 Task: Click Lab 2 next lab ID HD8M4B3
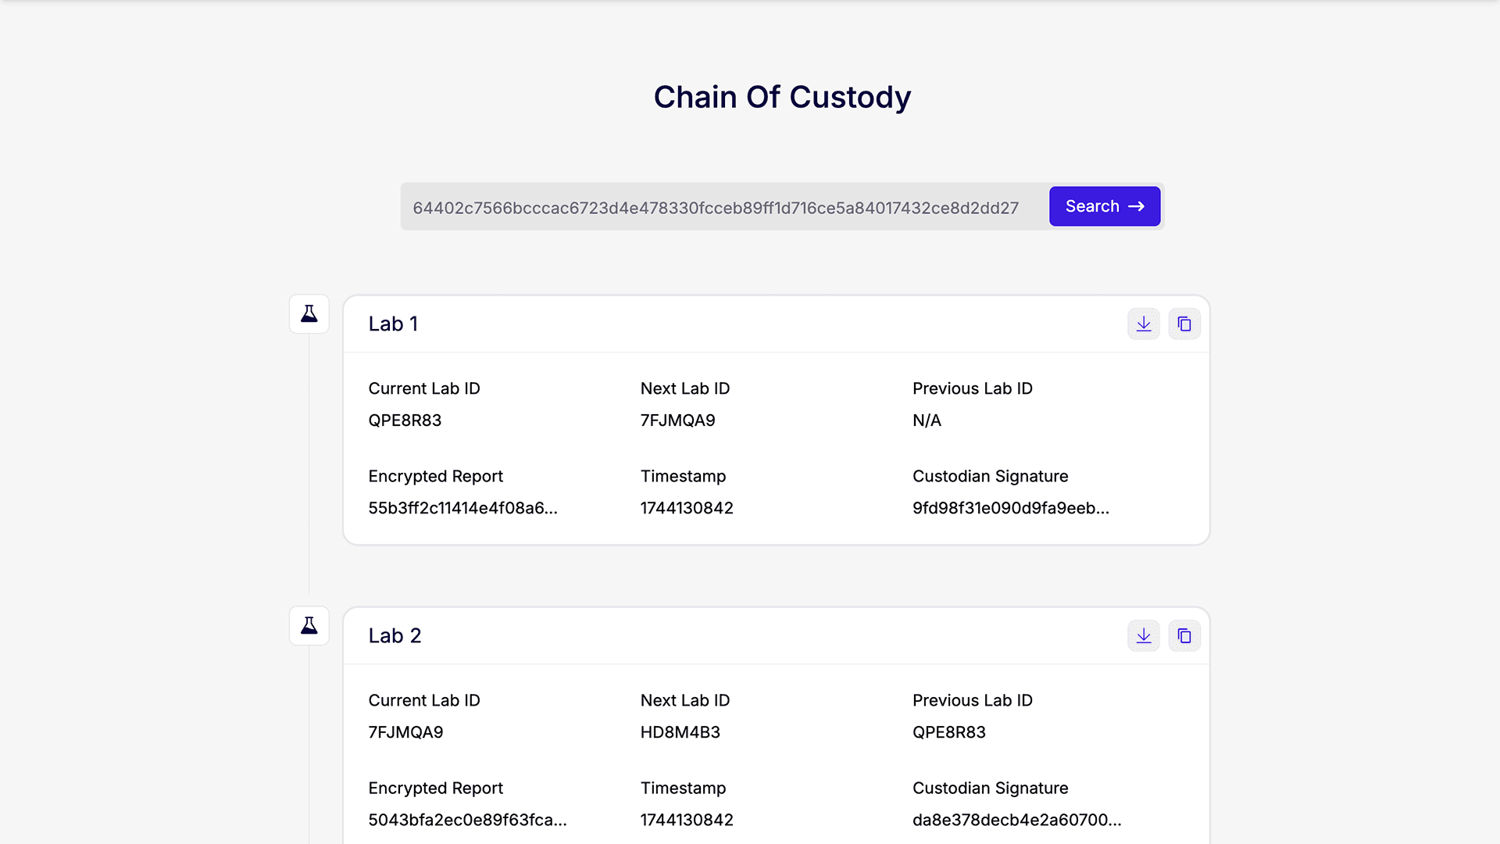(x=680, y=732)
